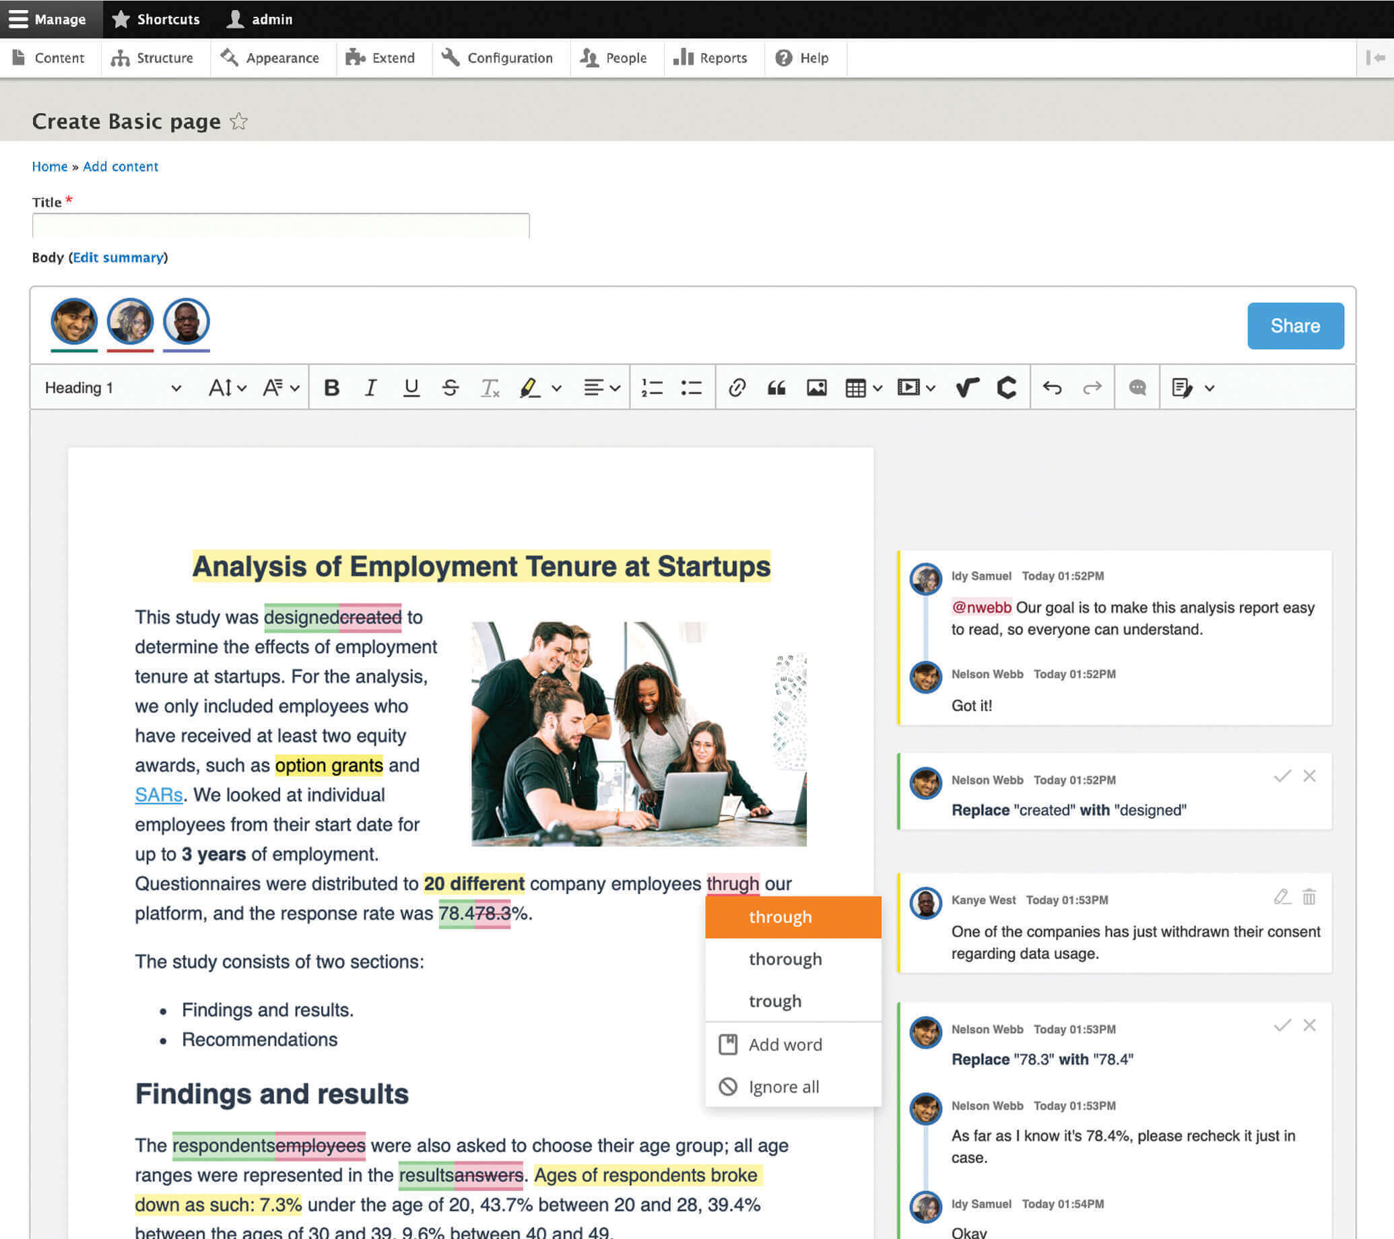Viewport: 1394px width, 1239px height.
Task: Choose a highlight color via the marker dropdown
Action: [x=557, y=387]
